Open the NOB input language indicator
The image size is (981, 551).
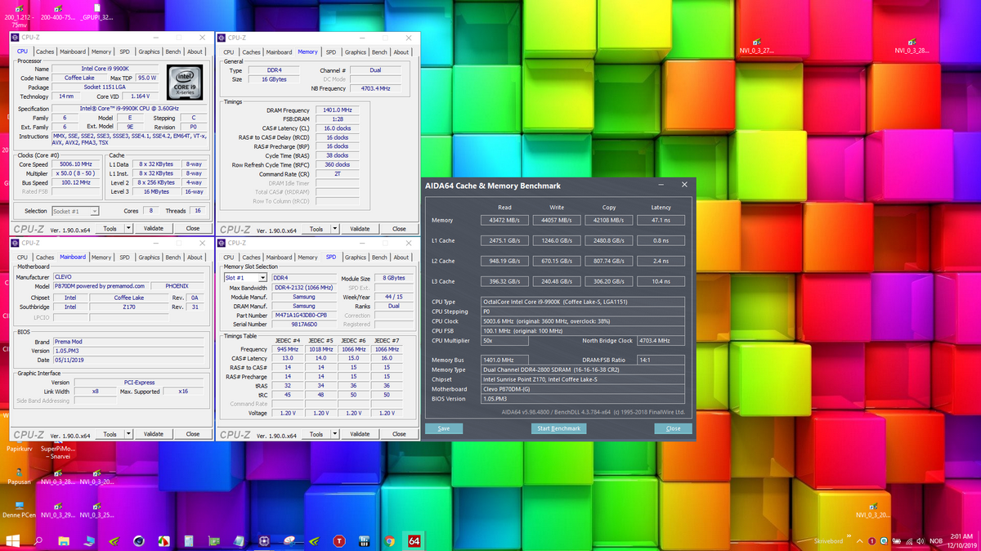(x=935, y=541)
